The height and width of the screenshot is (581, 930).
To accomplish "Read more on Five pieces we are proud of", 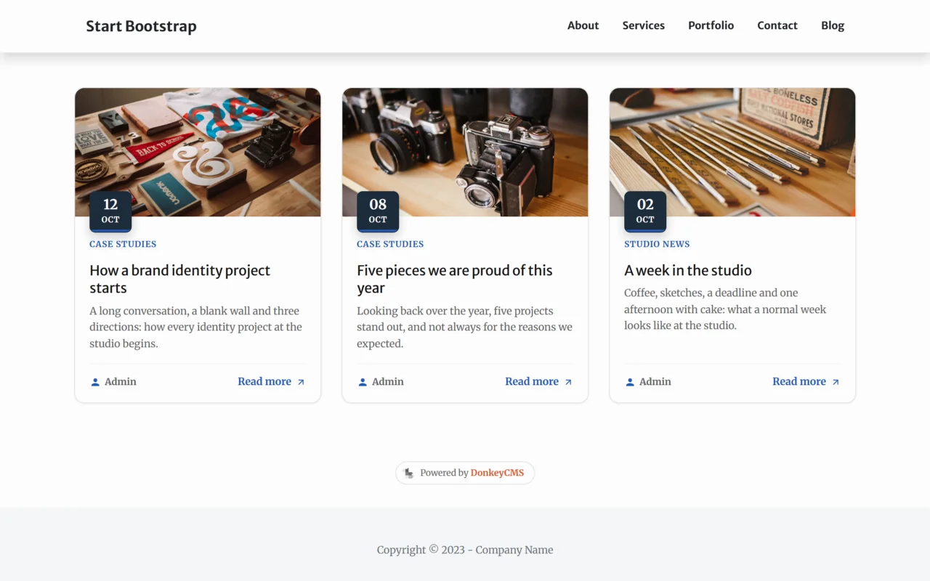I will point(532,381).
